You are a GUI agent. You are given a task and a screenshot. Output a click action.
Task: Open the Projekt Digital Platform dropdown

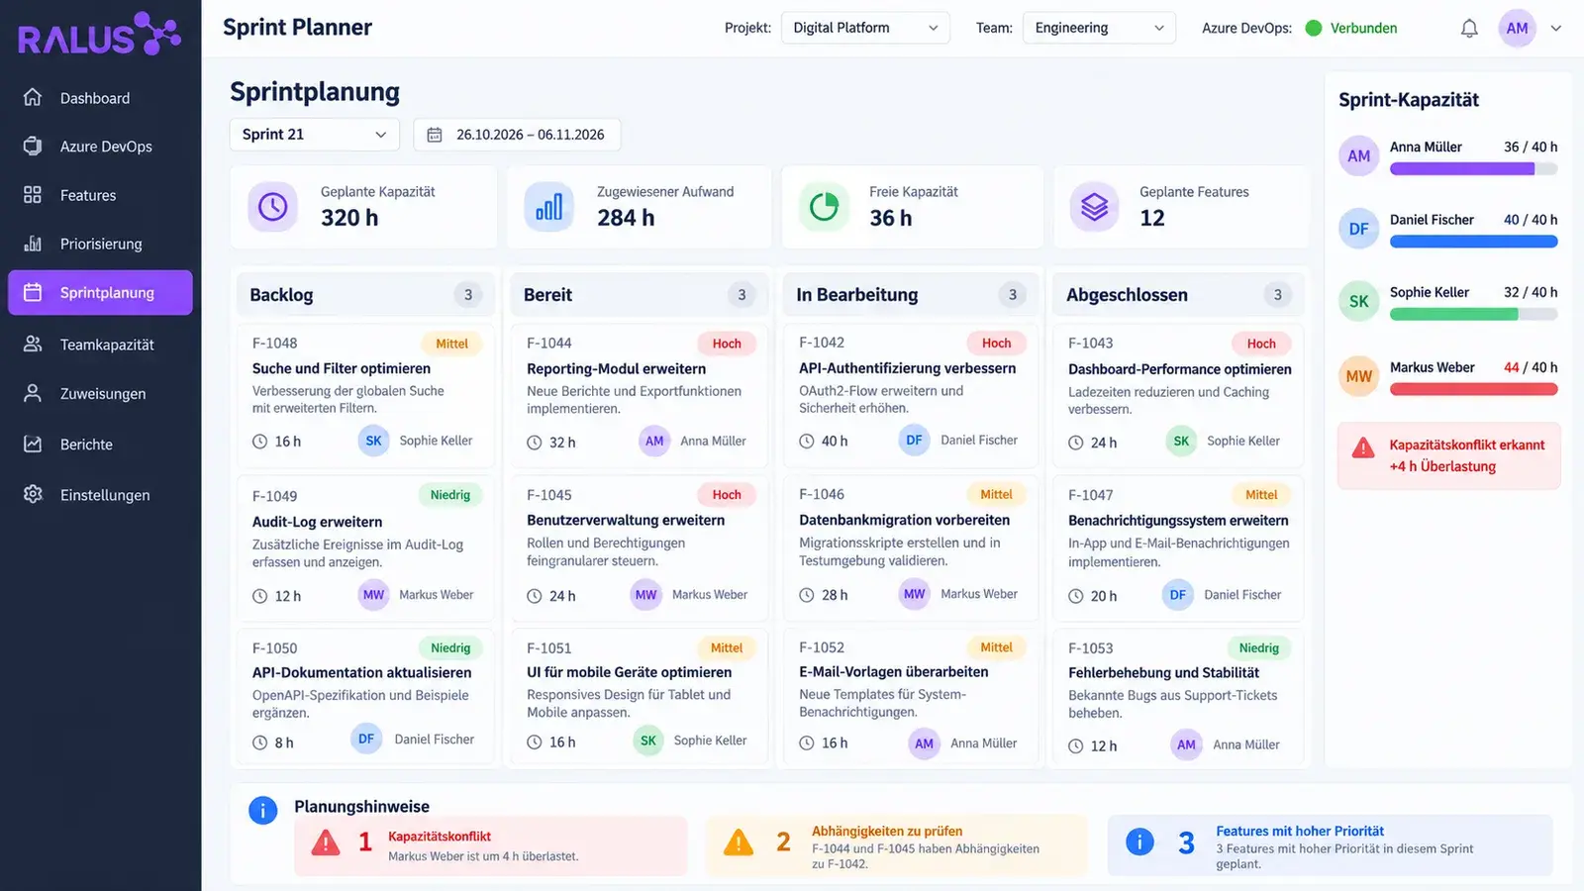pyautogui.click(x=865, y=28)
